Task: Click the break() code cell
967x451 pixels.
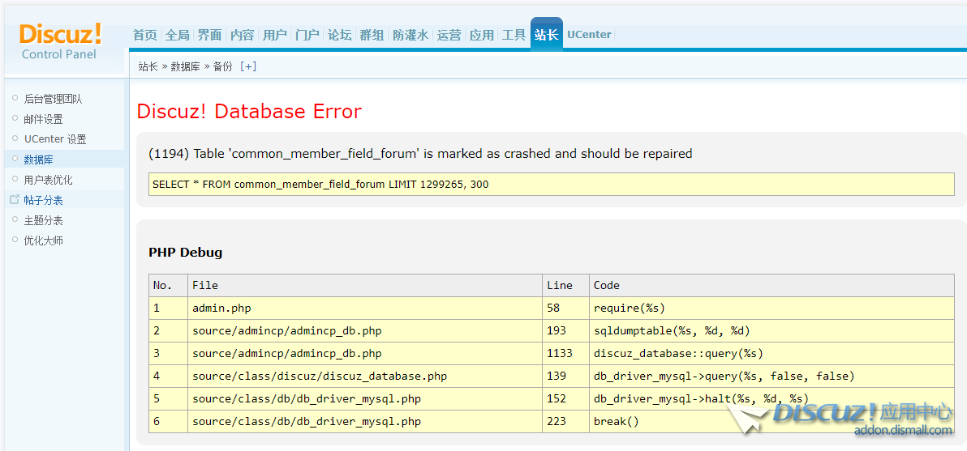Action: tap(771, 422)
